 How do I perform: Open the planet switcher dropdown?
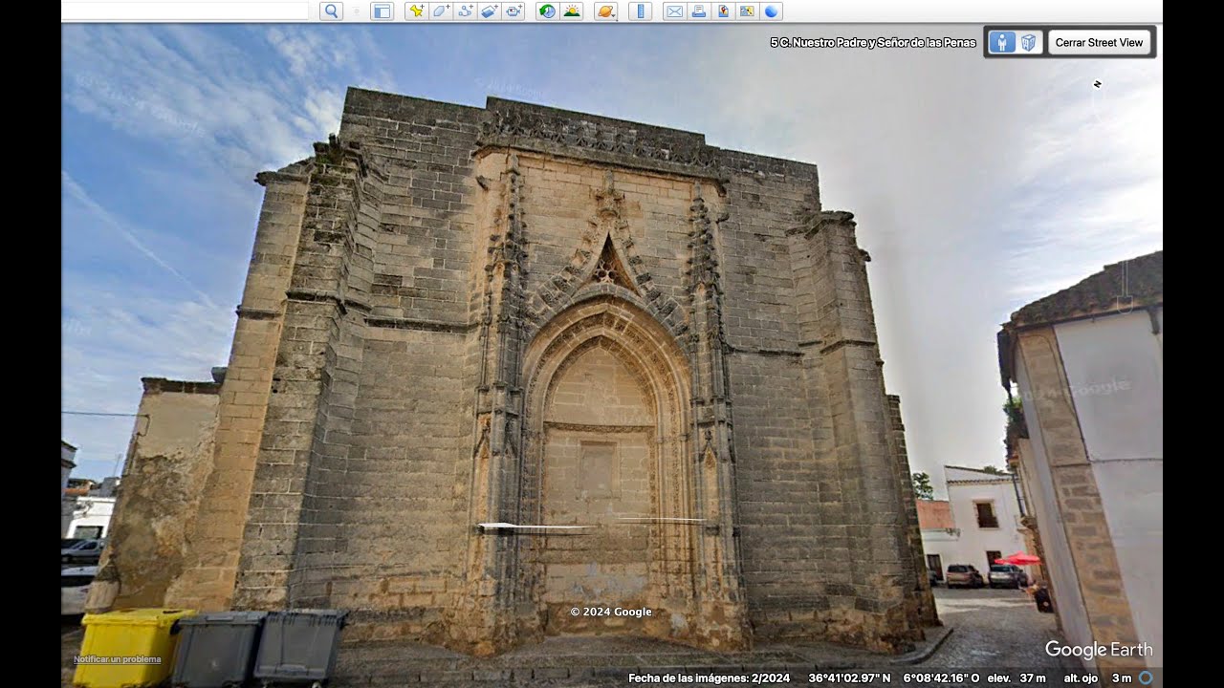tap(605, 11)
